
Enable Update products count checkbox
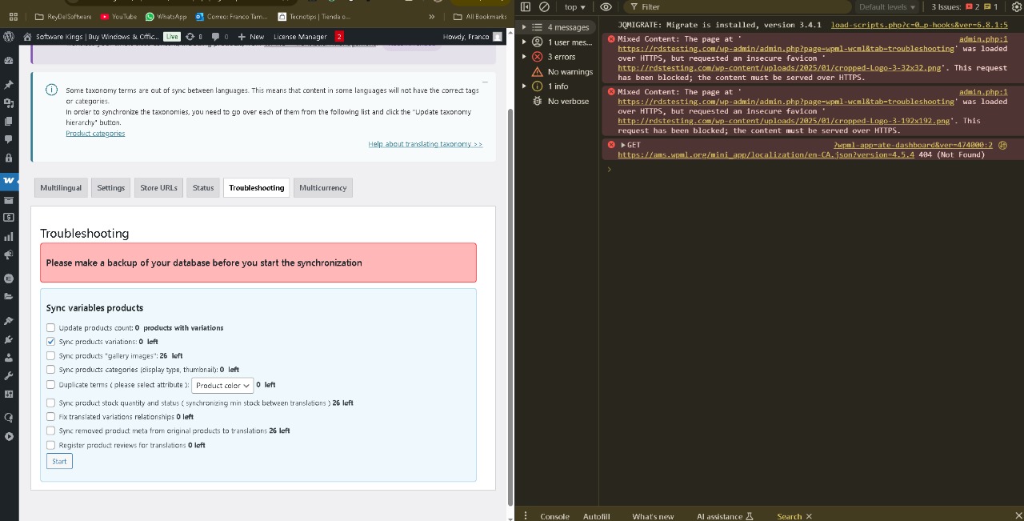(x=50, y=327)
